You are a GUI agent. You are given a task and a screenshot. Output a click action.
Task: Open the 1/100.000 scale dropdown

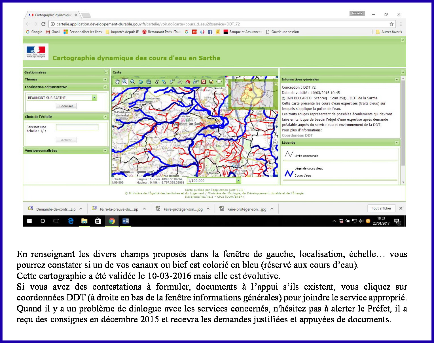(238, 181)
